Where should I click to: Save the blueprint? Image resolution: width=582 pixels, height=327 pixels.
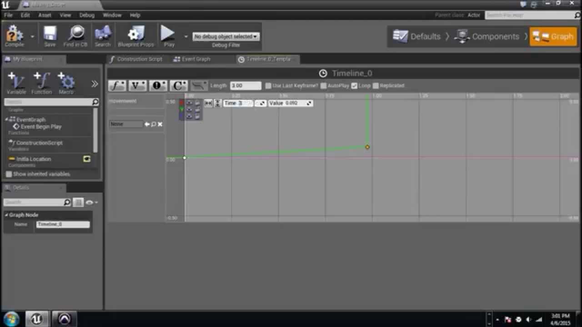(x=50, y=36)
